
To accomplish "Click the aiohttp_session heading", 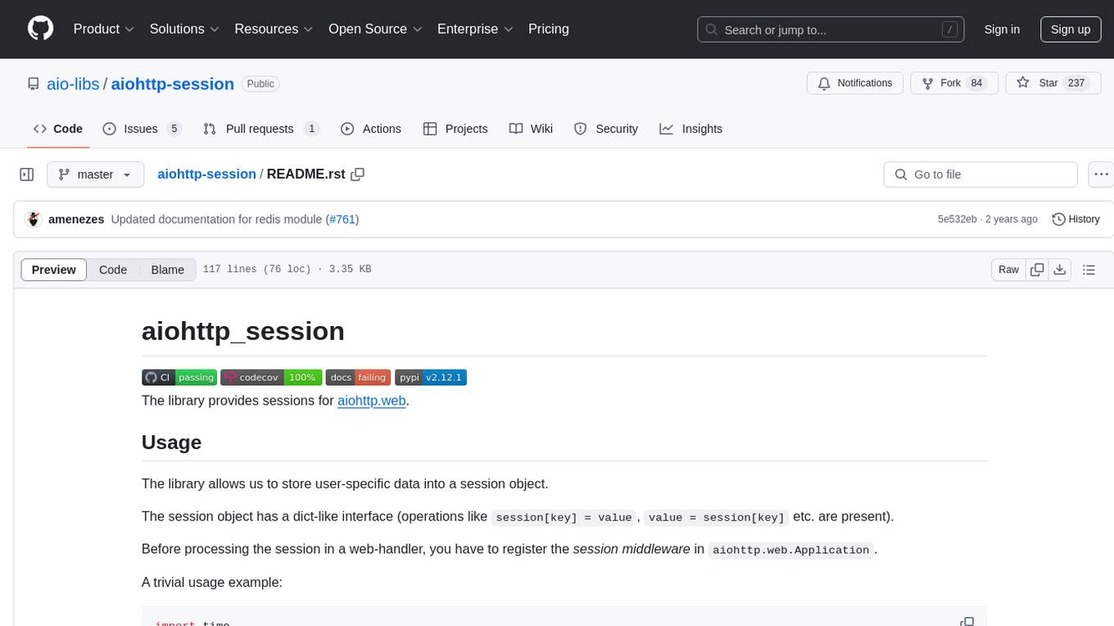I will (x=243, y=331).
